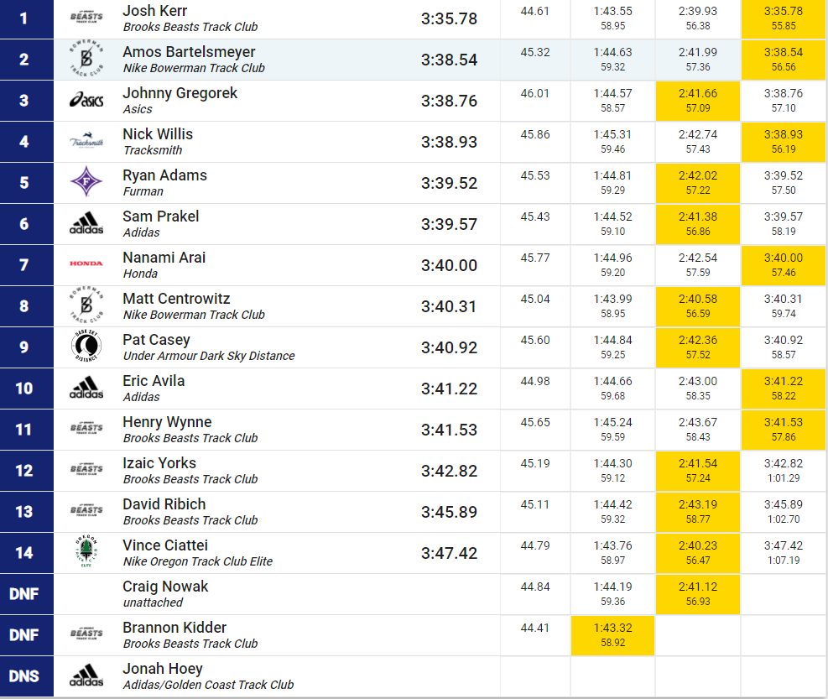Click the Tracksmith logo next to Nick Willis

coord(86,142)
